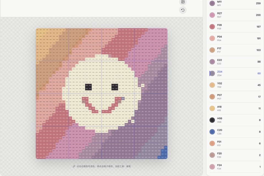
Task: Click the image icon button
Action: 183,2
